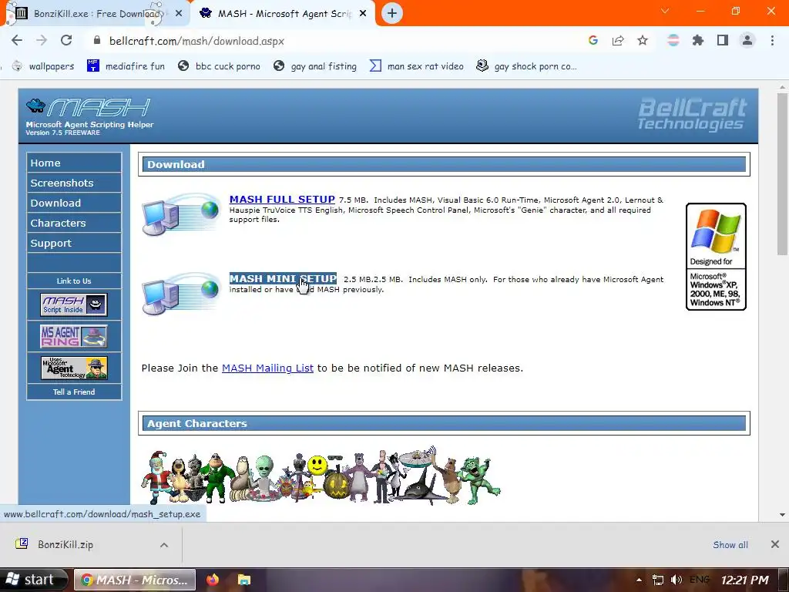Toggle the browser side panel
789x592 pixels.
click(x=723, y=41)
